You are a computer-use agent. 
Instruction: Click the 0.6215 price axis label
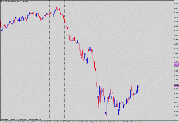click(176, 111)
